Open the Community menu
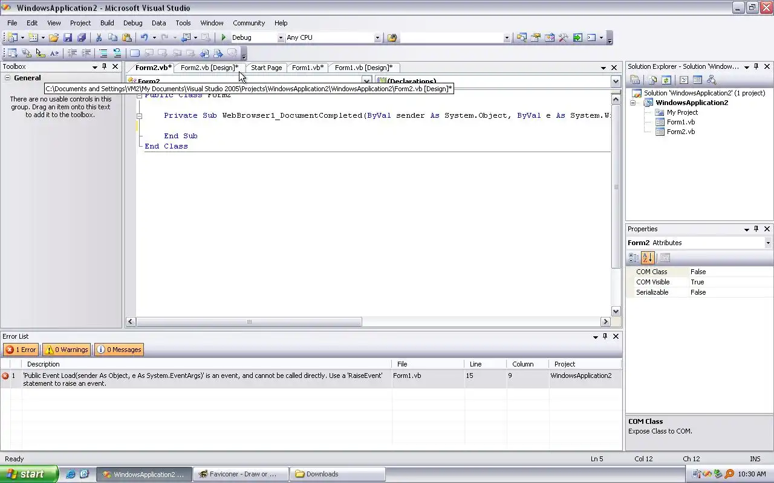Screen dimensions: 774x483 249,23
